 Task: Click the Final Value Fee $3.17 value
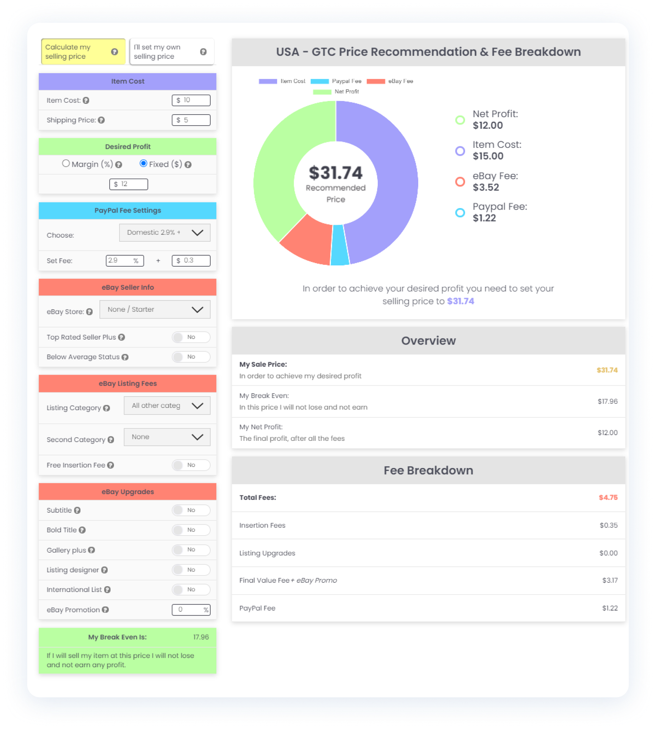click(610, 580)
